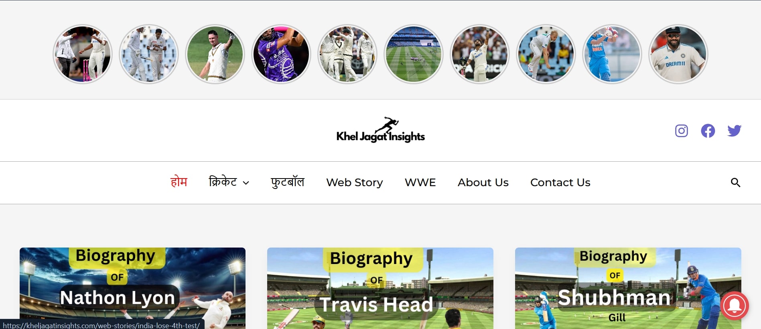Click the Khel Jagat Insights logo
The width and height of the screenshot is (761, 329).
pyautogui.click(x=380, y=130)
